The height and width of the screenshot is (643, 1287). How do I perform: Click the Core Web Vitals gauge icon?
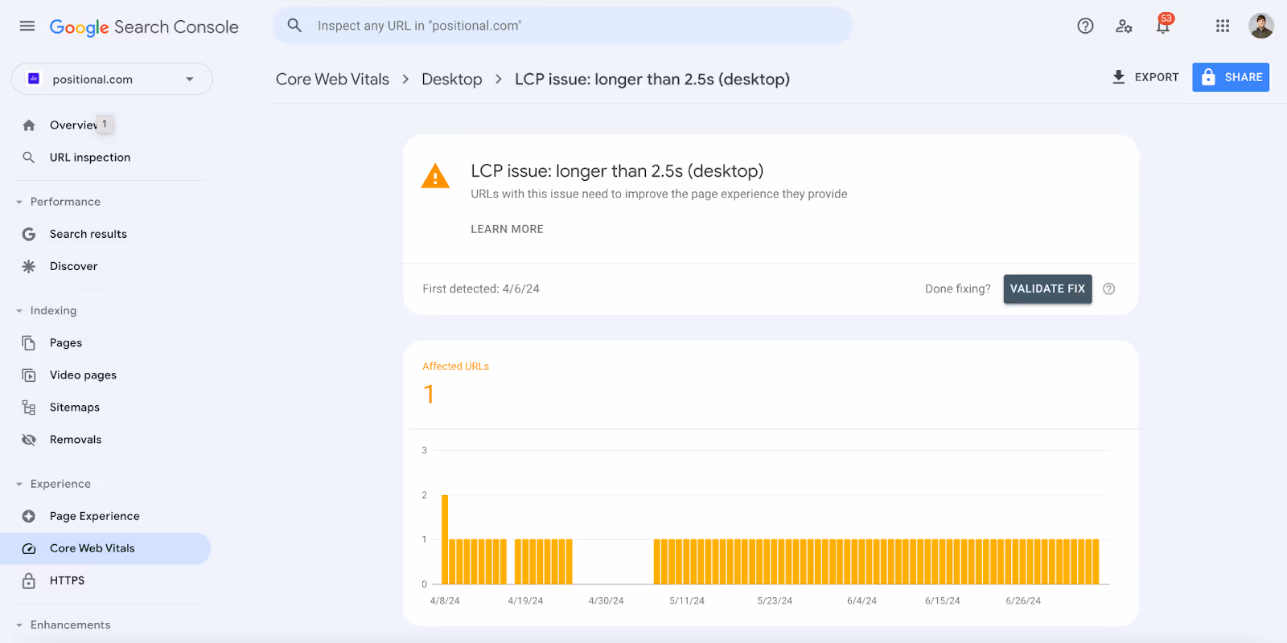(x=29, y=548)
